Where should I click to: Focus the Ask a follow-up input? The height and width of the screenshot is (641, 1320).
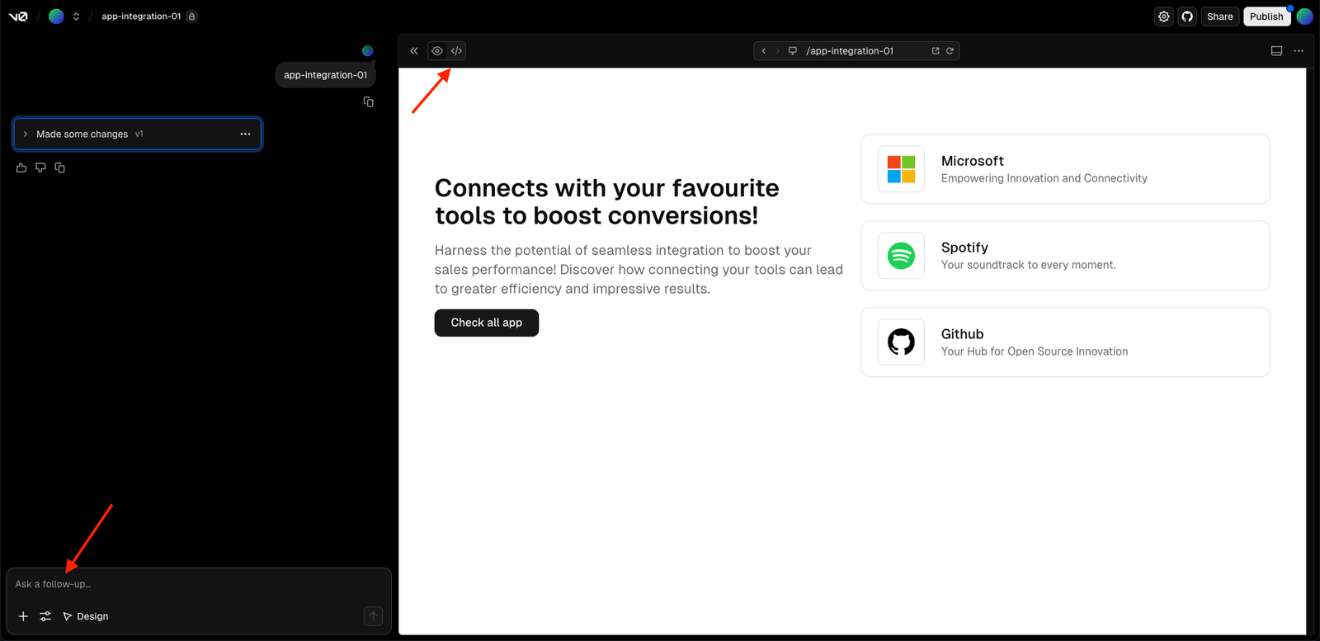point(198,584)
